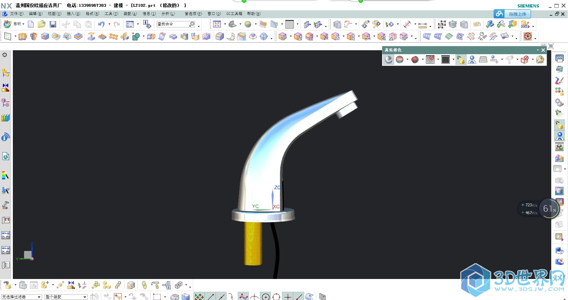Toggle snap to arc center
568x300 pixels.
pyautogui.click(x=265, y=296)
